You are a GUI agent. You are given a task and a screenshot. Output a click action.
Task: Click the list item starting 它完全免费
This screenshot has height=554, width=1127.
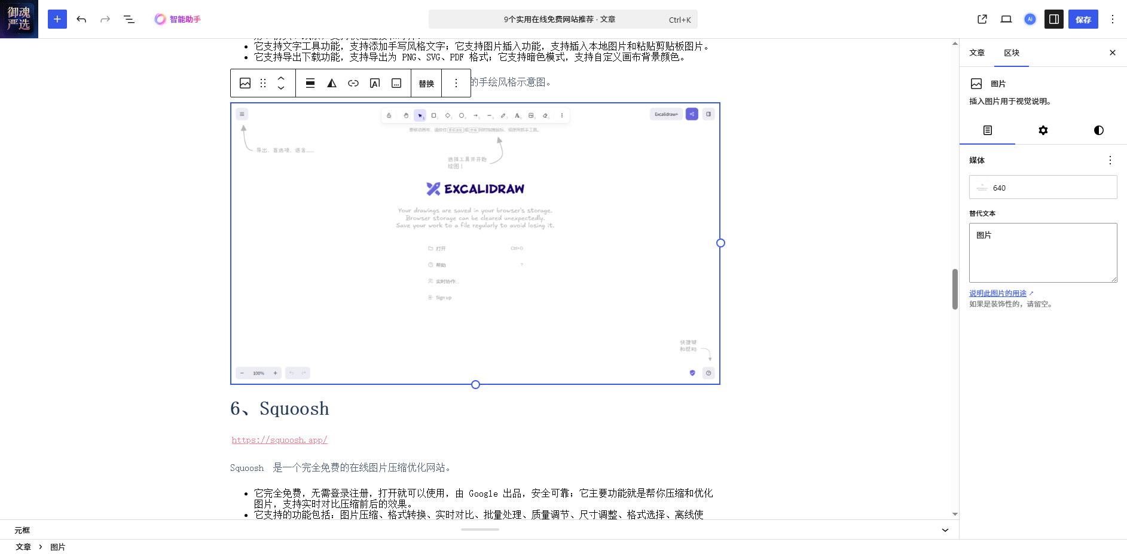tap(484, 498)
